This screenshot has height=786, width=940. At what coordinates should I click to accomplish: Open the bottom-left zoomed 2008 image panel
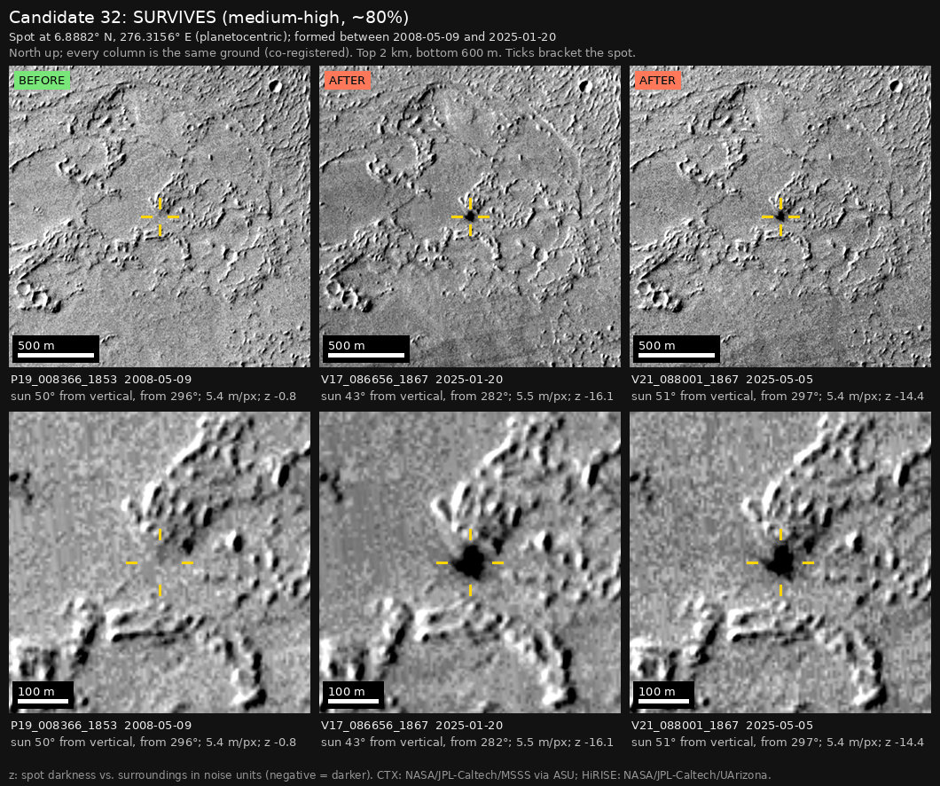pos(160,562)
